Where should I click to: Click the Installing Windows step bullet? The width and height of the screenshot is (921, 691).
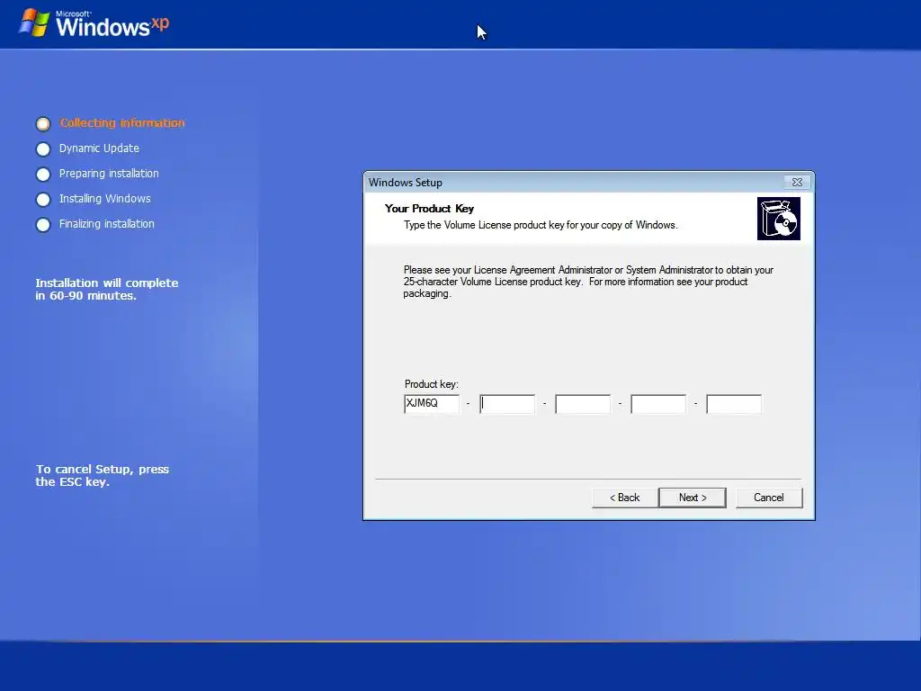[43, 200]
